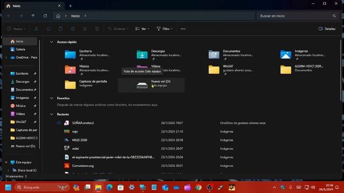Open the Windows Start menu
The height and width of the screenshot is (193, 344).
point(8,187)
